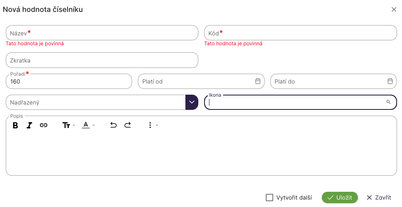This screenshot has height=207, width=402.
Task: Toggle italic formatting in Popis editor
Action: [x=29, y=126]
